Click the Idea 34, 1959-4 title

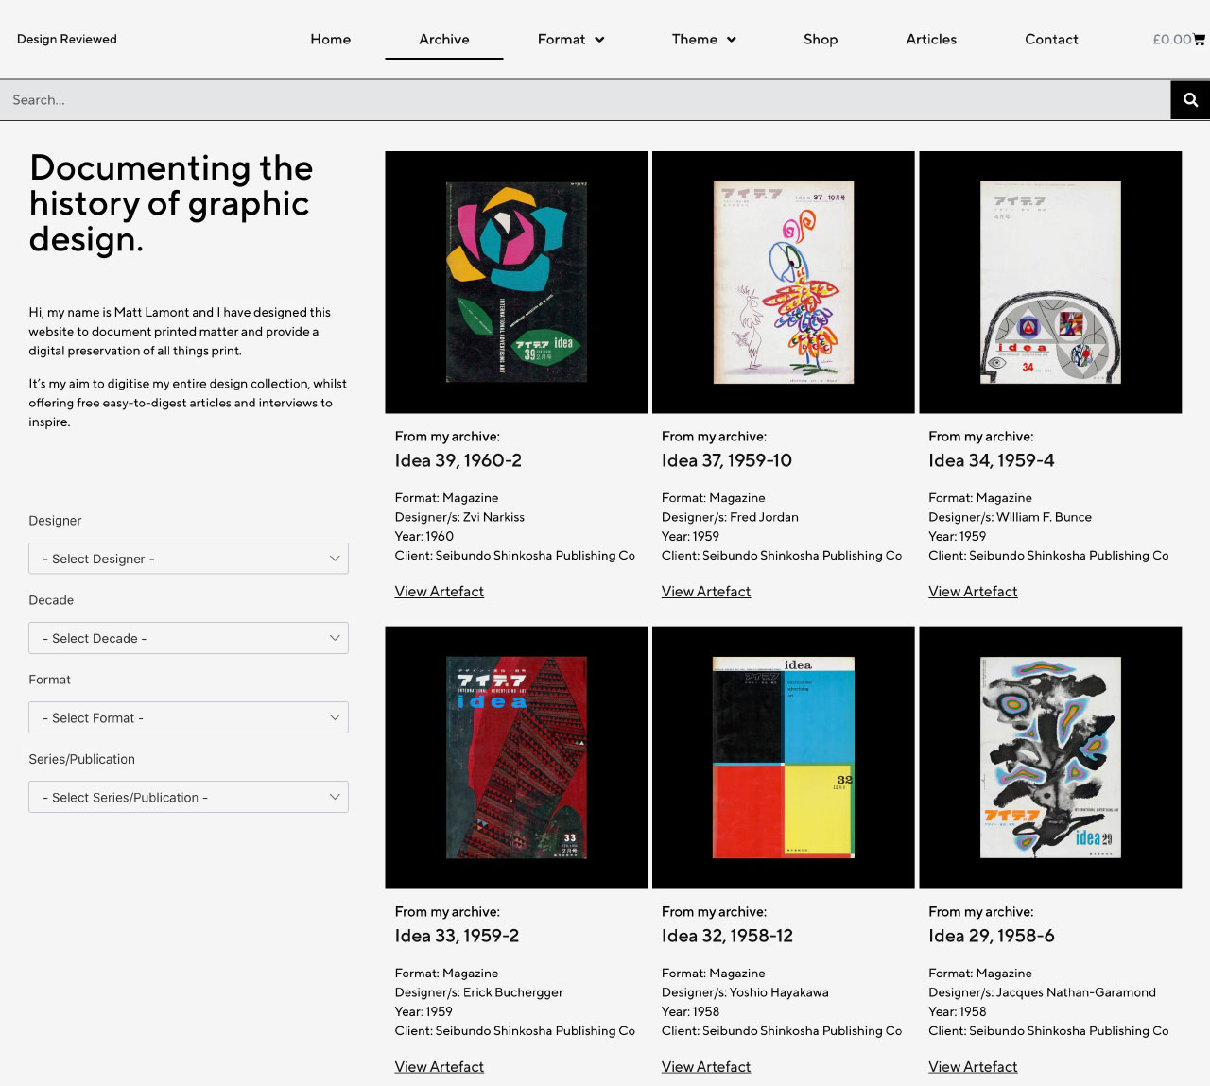[992, 460]
